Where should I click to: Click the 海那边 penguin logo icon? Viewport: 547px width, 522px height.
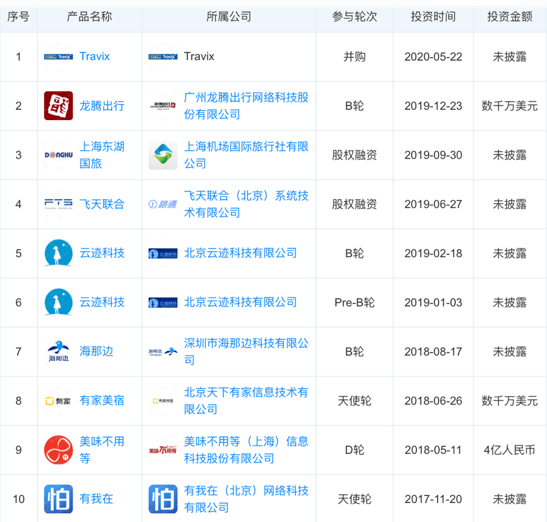click(58, 351)
